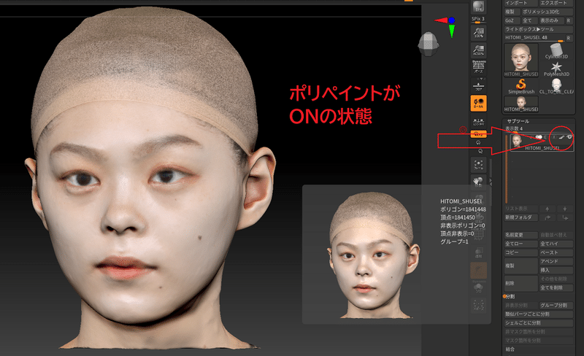The height and width of the screenshot is (356, 584).
Task: Click 全てロー (All Low) button
Action: point(520,244)
